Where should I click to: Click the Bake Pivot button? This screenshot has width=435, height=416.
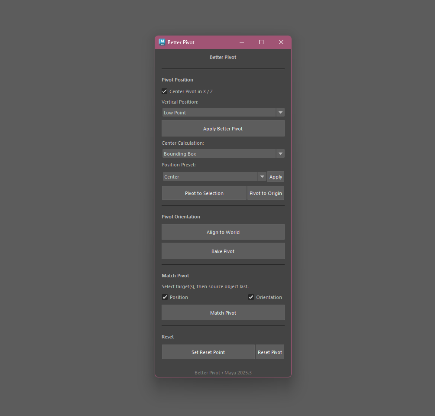tap(223, 251)
